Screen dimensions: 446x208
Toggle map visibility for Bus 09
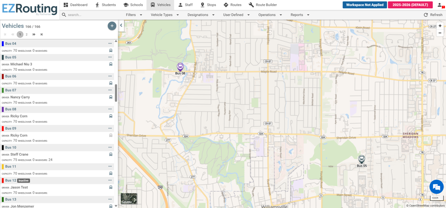(x=111, y=135)
